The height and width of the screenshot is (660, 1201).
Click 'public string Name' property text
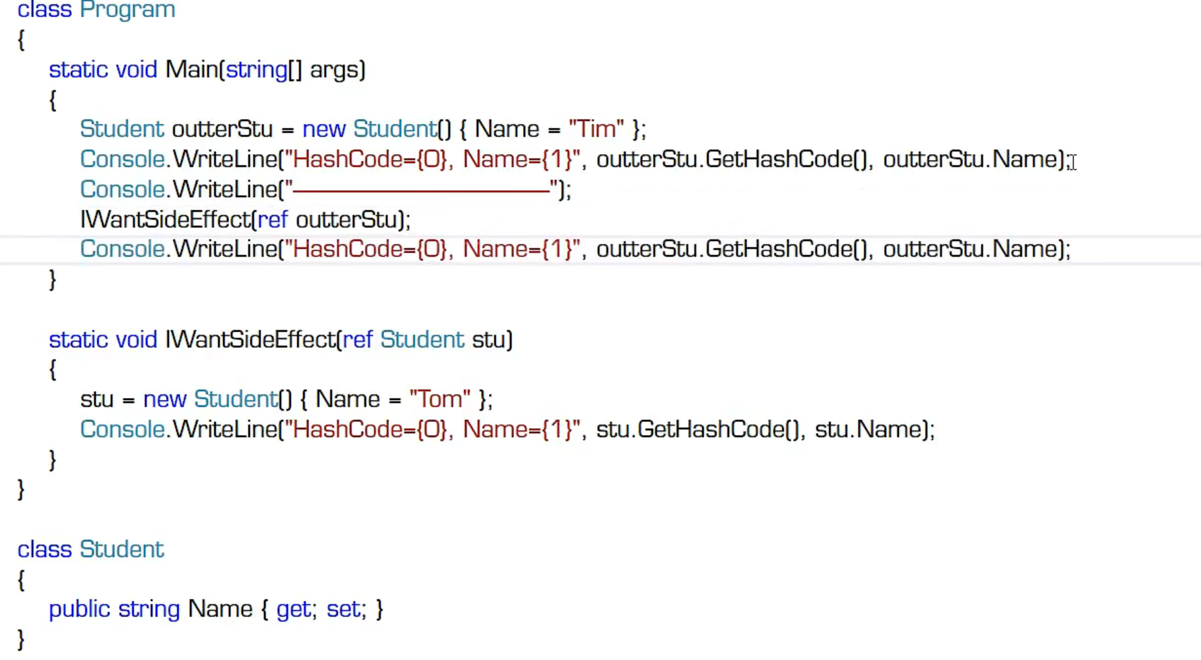pyautogui.click(x=150, y=609)
